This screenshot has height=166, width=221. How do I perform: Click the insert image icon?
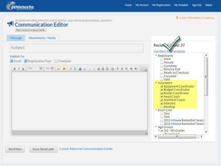pyautogui.click(x=112, y=69)
